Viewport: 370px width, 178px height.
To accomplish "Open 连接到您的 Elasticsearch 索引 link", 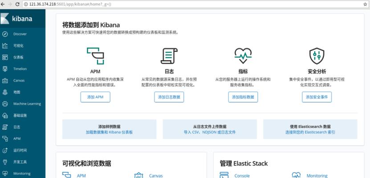I will click(x=310, y=132).
